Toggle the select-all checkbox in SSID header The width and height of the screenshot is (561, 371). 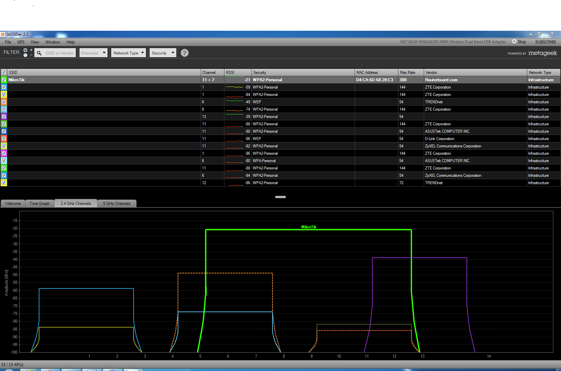click(4, 72)
